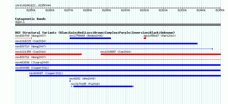The image size is (228, 104).
Task: Click the DGV Structural Variants track title
Action: click(x=95, y=33)
